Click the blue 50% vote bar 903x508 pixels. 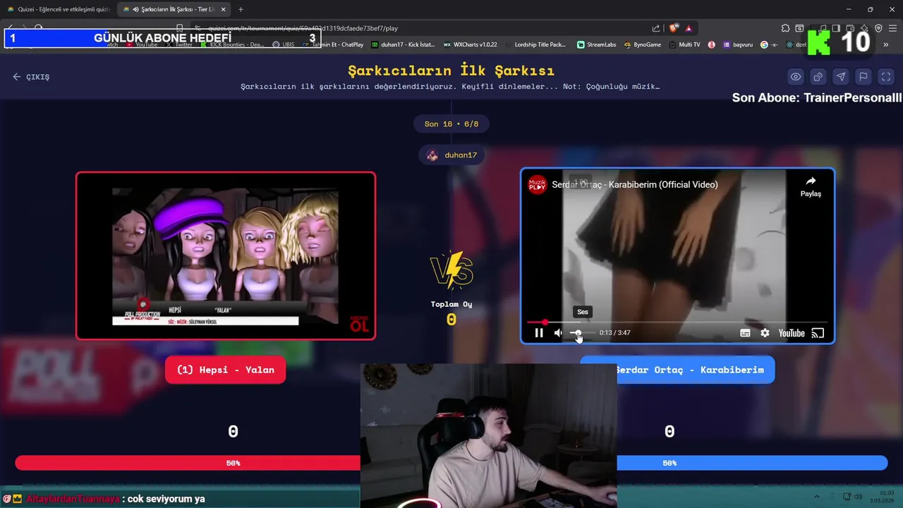click(x=752, y=463)
